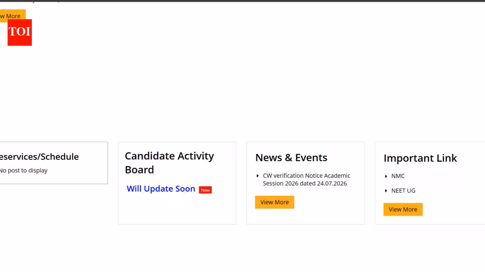Click the red New badge icon

205,190
